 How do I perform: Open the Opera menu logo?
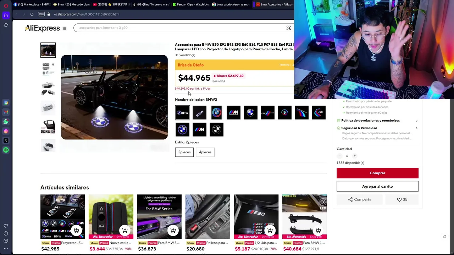(x=6, y=5)
